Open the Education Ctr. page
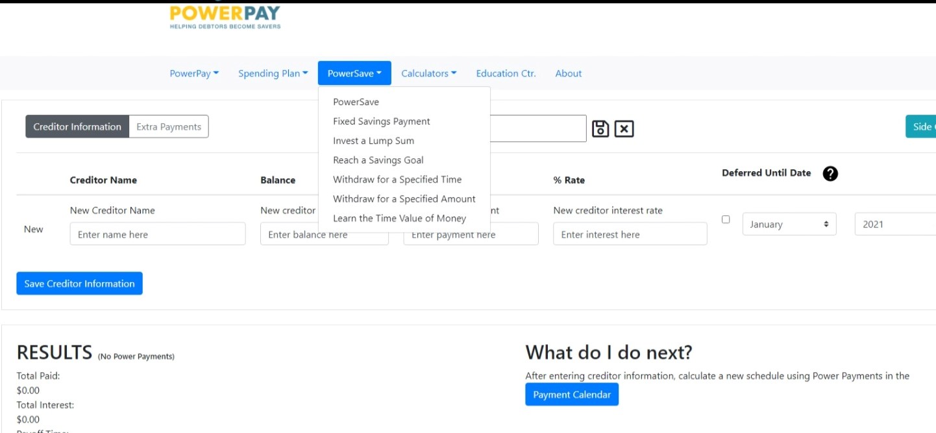The image size is (936, 433). tap(506, 73)
